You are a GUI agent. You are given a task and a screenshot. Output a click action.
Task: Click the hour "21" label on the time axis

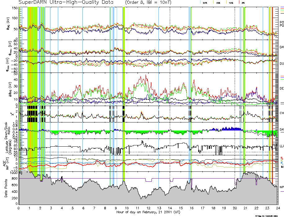click(x=246, y=208)
